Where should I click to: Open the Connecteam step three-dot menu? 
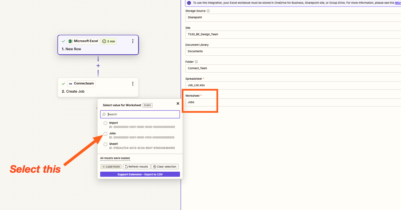133,83
